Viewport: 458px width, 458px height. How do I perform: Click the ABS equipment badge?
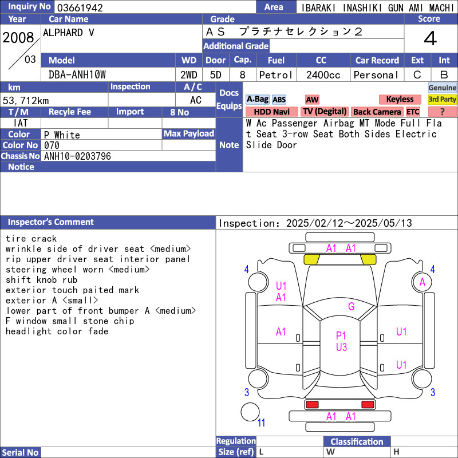279,100
